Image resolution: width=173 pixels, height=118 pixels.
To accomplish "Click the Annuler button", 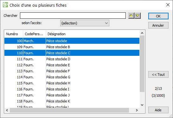I will click(158, 25).
